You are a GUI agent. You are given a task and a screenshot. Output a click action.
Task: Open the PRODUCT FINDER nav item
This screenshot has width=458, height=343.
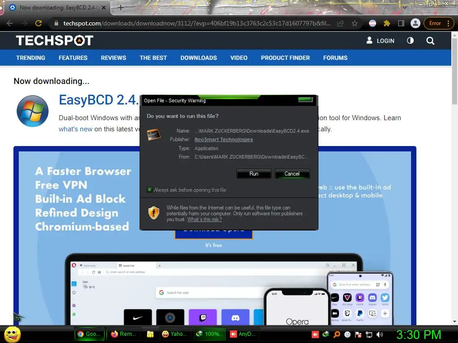tap(285, 58)
